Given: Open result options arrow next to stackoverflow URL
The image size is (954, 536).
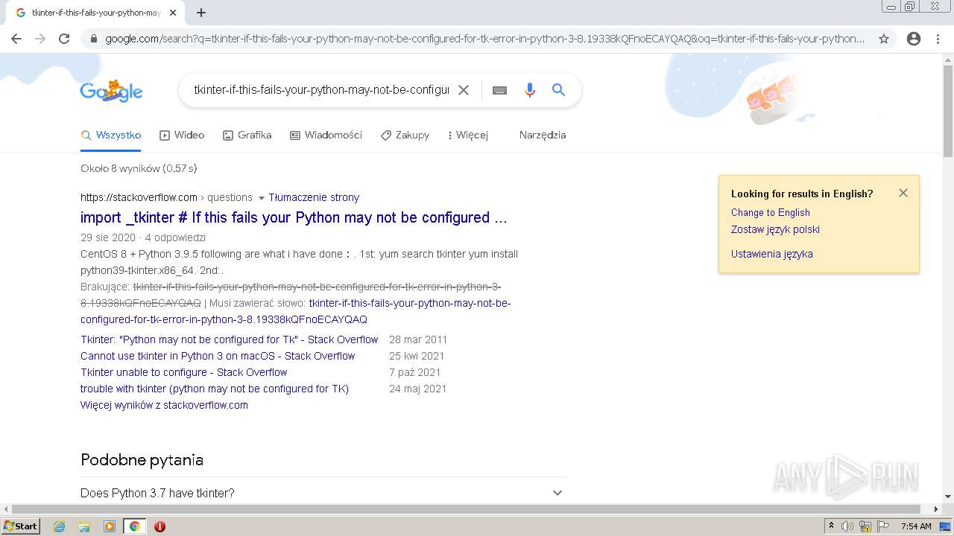Looking at the screenshot, I should click(x=261, y=198).
